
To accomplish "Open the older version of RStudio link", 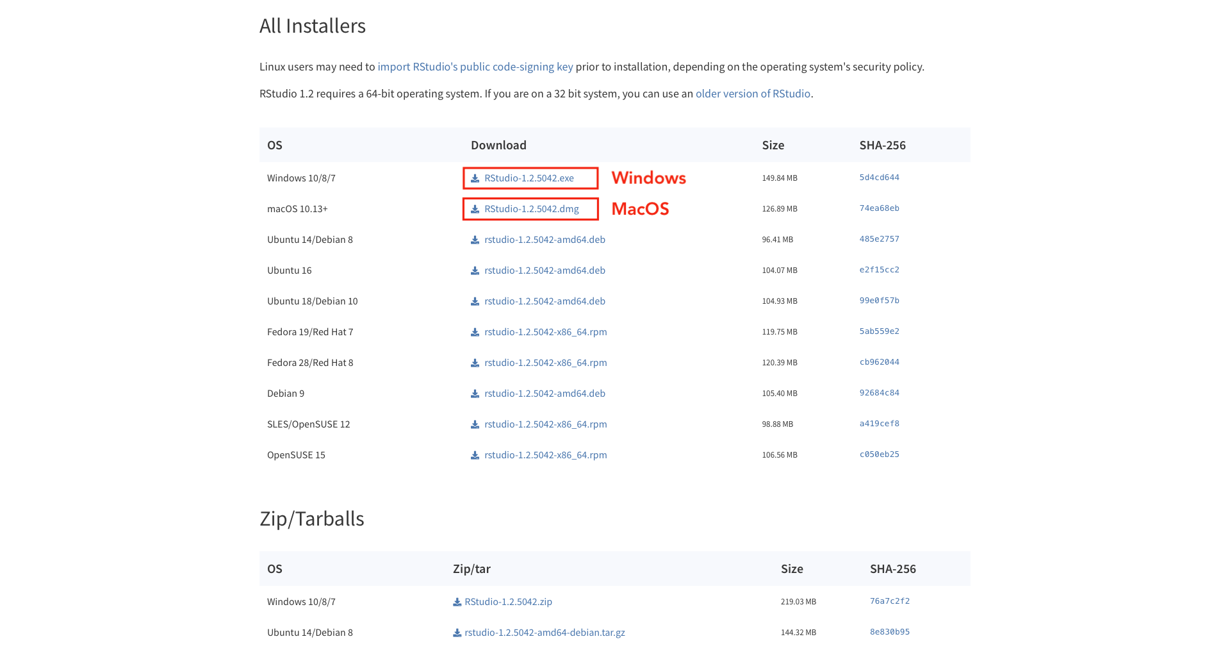I will [x=753, y=94].
